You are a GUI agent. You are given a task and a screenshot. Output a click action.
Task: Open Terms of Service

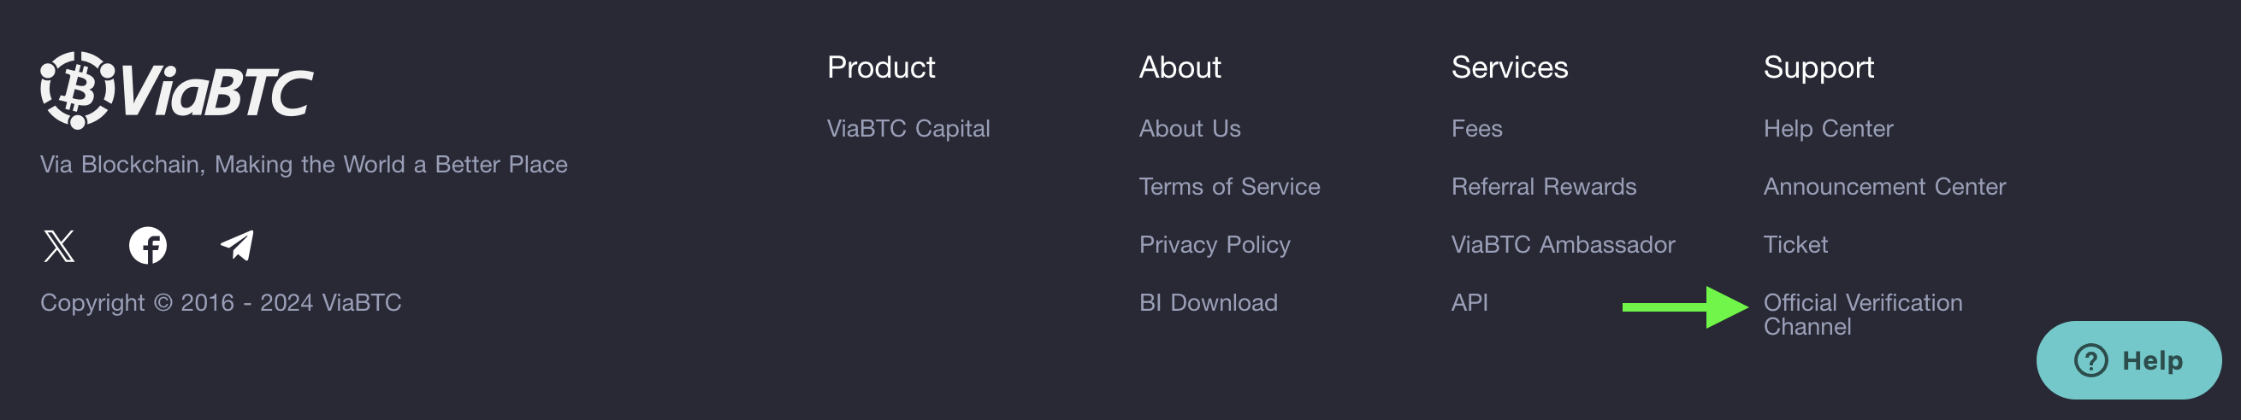coord(1229,187)
